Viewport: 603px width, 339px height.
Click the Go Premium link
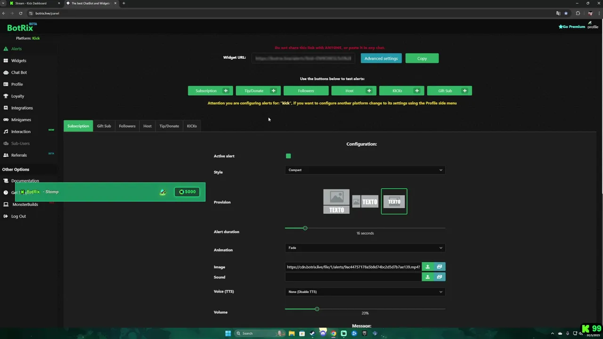(572, 27)
